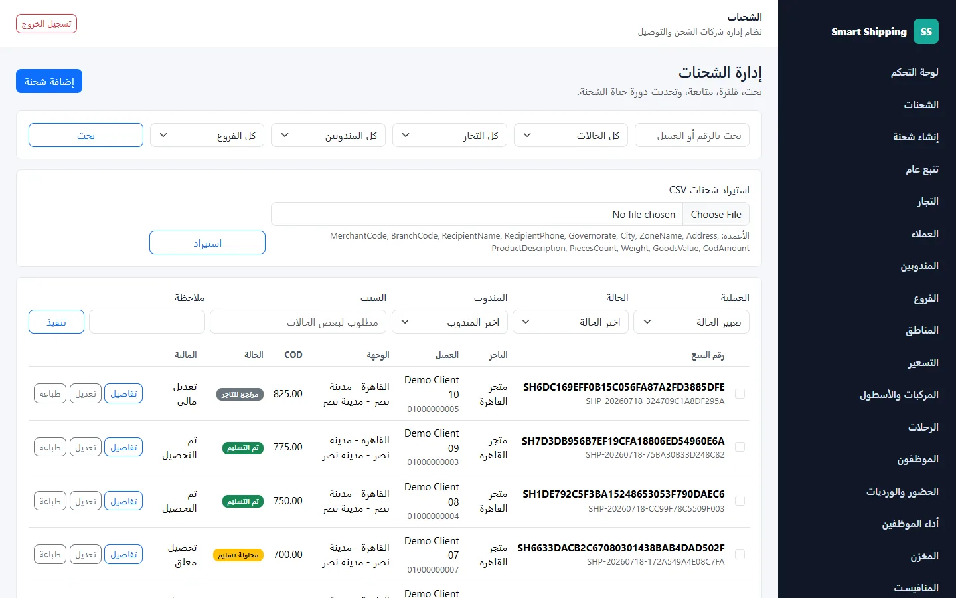Viewport: 956px width, 598px height.
Task: Click the إضافة شحنة add shipment button
Action: (49, 81)
